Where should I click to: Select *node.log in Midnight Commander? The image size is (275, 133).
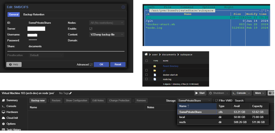[207, 28]
